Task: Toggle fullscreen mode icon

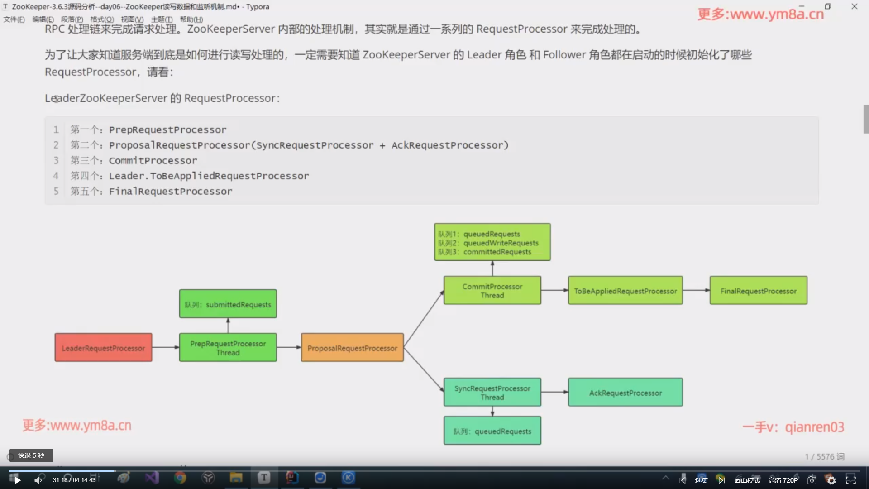Action: pos(851,480)
